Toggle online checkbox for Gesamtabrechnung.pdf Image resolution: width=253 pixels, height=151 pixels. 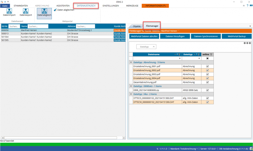pyautogui.click(x=207, y=82)
